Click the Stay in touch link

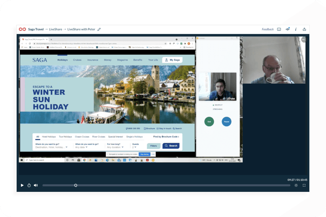point(164,129)
